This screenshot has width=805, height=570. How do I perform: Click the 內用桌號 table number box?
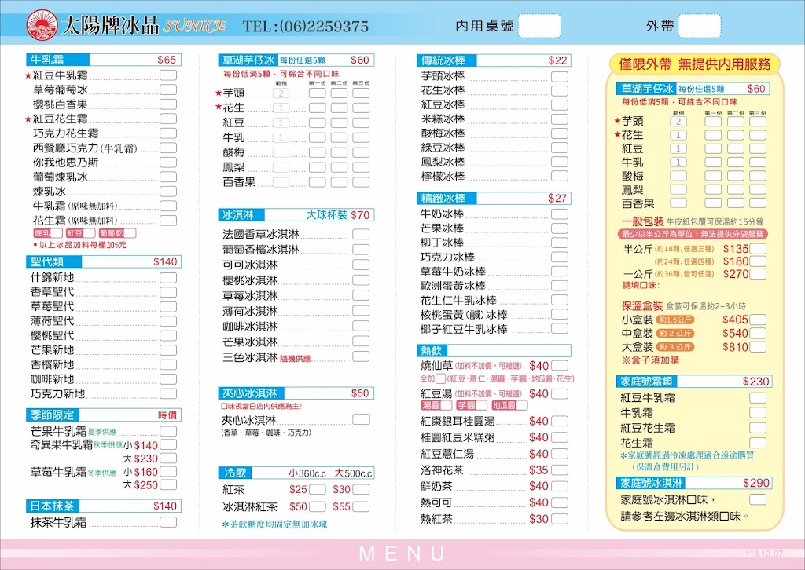coord(539,27)
